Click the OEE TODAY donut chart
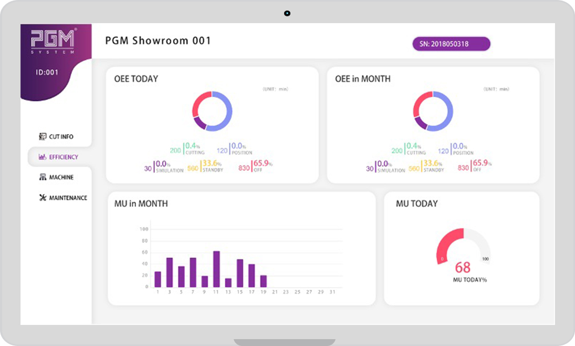This screenshot has width=575, height=346. [x=212, y=111]
